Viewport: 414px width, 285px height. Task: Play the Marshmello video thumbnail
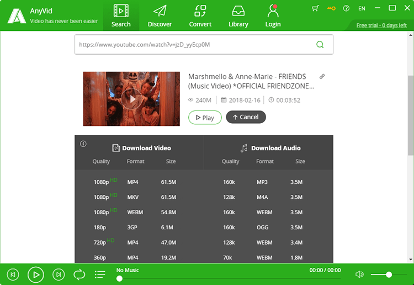pos(131,99)
